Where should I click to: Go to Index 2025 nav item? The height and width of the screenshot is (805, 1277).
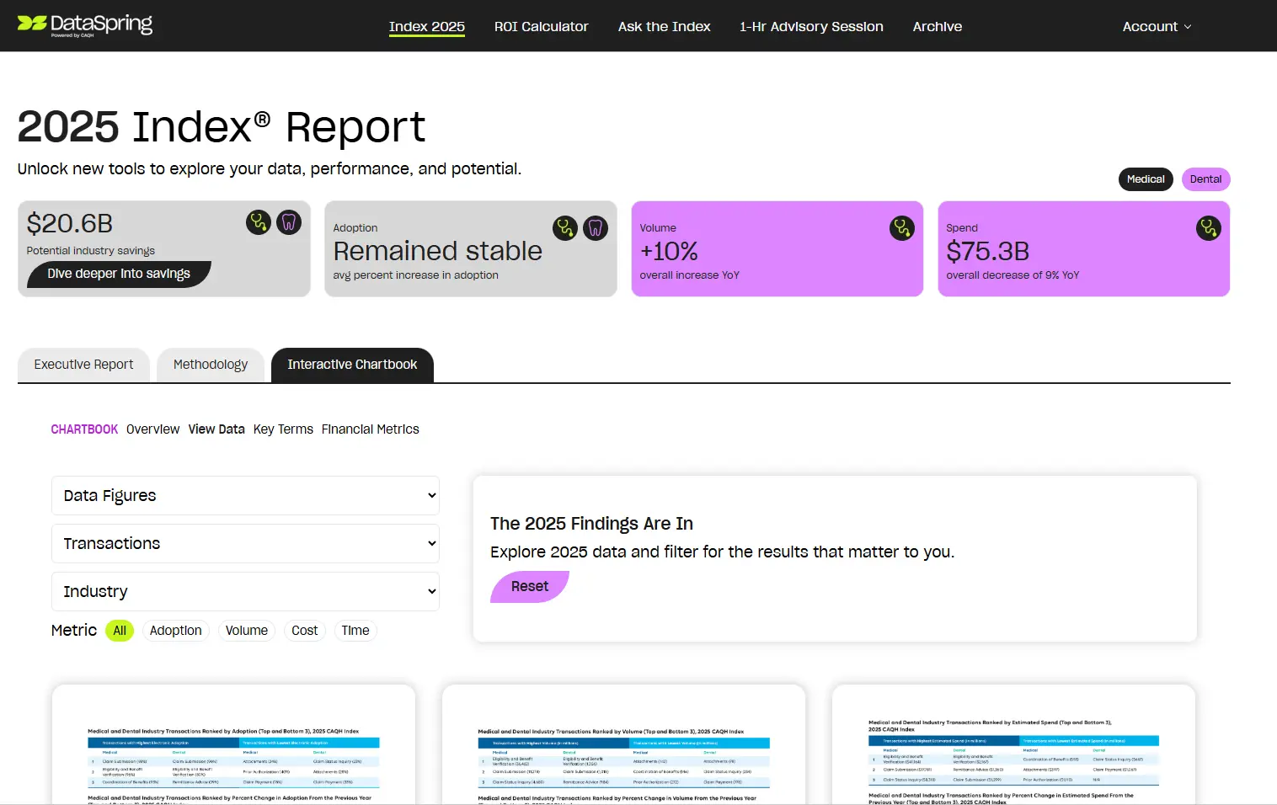point(427,27)
